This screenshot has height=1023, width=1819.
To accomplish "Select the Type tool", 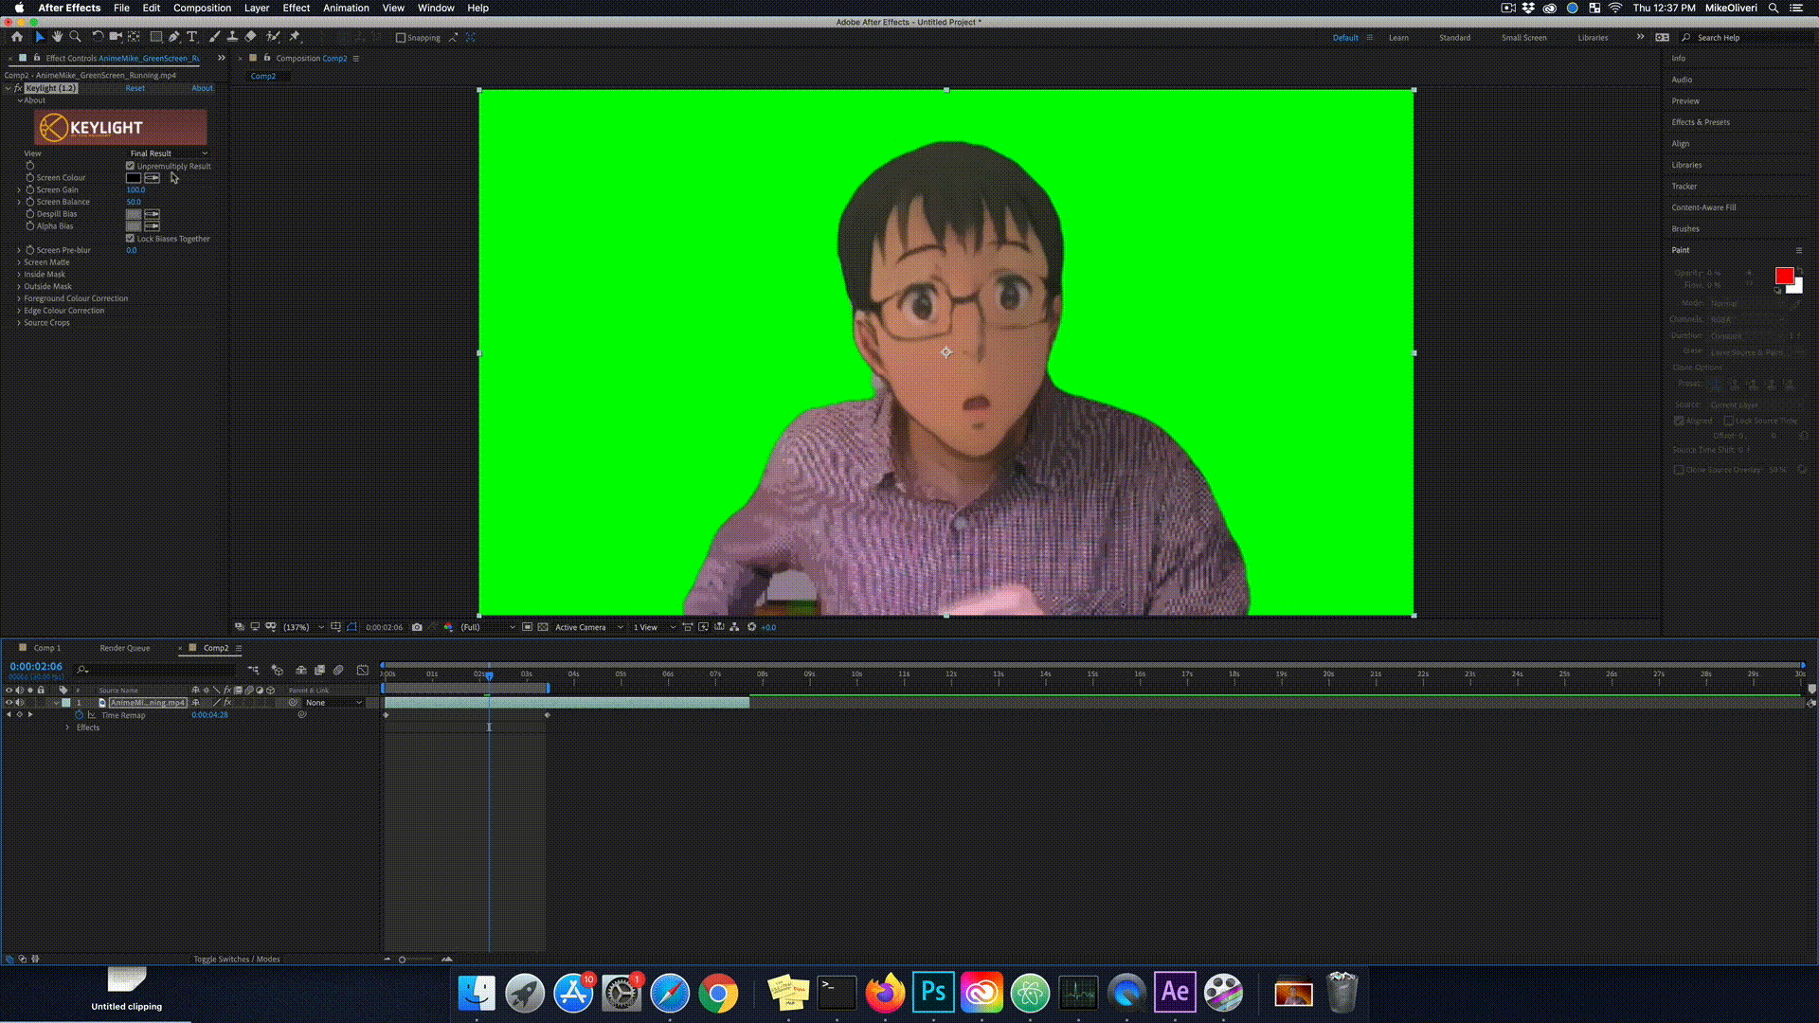I will point(192,37).
